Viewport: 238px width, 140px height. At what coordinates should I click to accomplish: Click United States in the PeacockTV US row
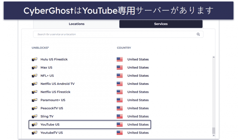pos(138,108)
